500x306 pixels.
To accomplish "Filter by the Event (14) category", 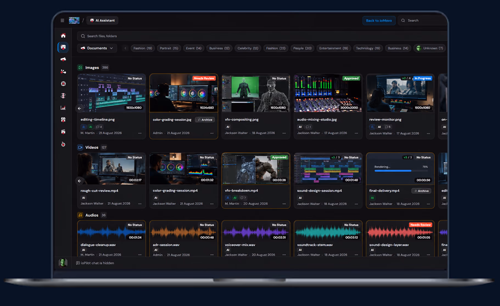I will click(x=194, y=48).
